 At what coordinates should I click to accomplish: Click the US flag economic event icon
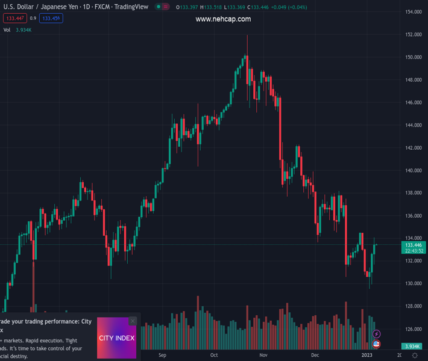pos(377,344)
